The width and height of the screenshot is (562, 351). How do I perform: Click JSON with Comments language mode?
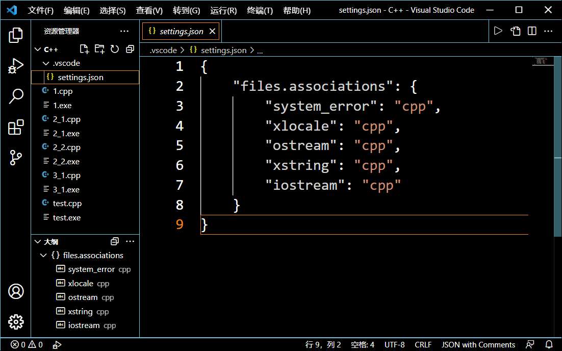(478, 344)
